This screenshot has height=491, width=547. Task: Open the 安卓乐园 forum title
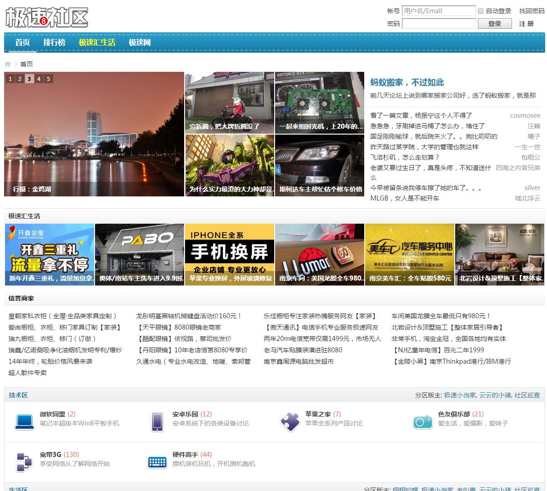click(x=185, y=414)
